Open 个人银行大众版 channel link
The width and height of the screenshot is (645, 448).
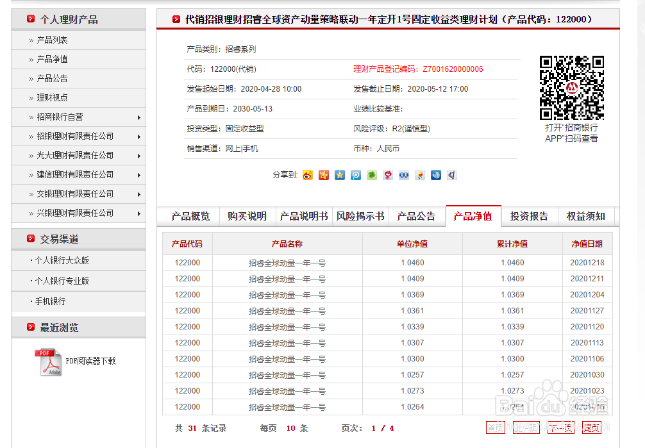coord(62,260)
